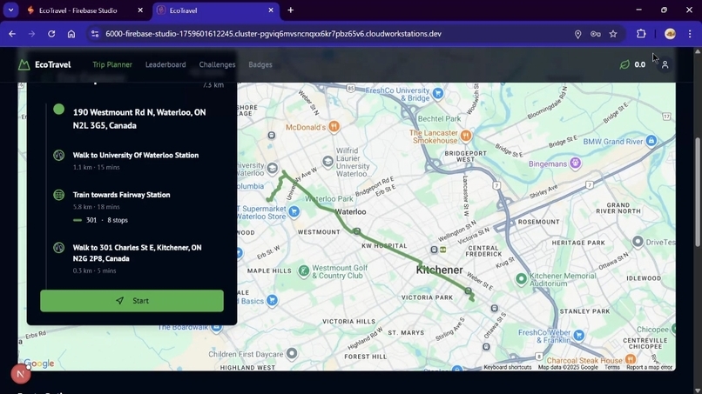Viewport: 702px width, 394px height.
Task: Click Report a map error link
Action: 649,367
